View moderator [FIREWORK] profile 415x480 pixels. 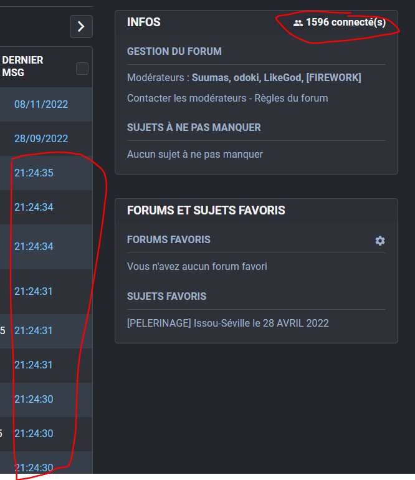click(333, 77)
